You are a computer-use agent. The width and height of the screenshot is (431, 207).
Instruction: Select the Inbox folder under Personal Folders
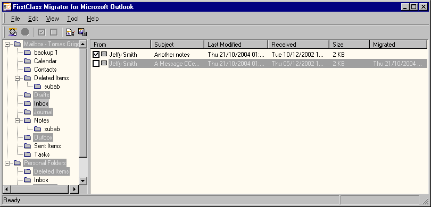[x=41, y=180]
